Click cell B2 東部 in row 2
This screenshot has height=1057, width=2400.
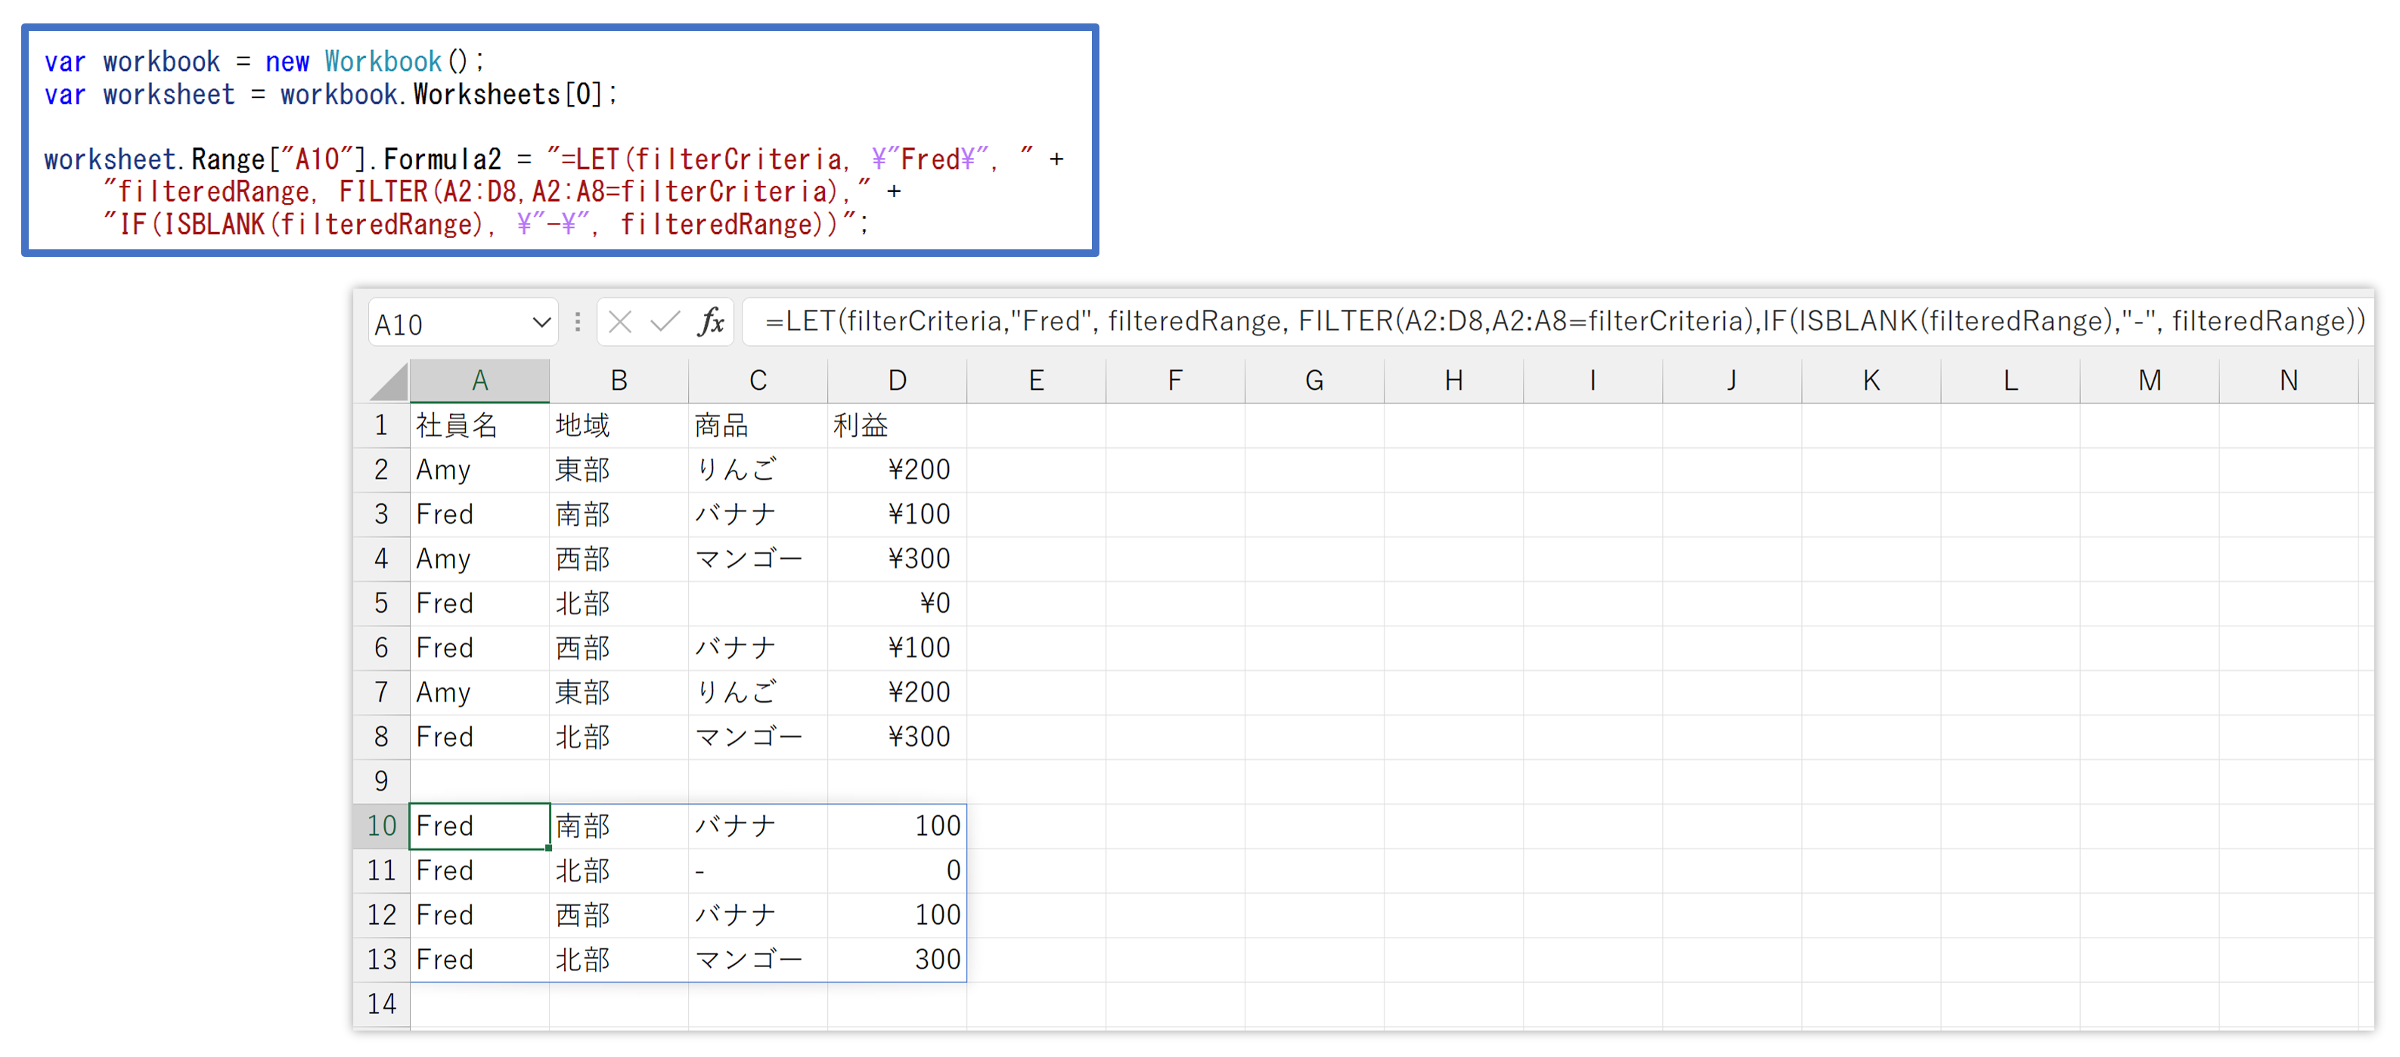point(619,470)
